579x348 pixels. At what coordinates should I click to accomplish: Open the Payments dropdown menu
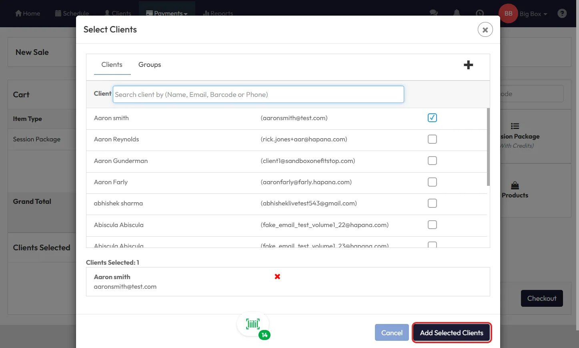pyautogui.click(x=167, y=13)
